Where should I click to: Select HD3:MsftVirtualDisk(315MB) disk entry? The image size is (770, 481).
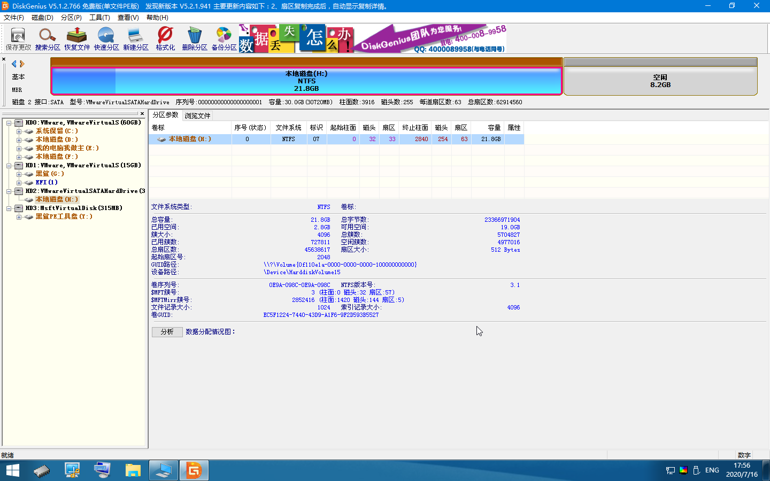pos(74,208)
